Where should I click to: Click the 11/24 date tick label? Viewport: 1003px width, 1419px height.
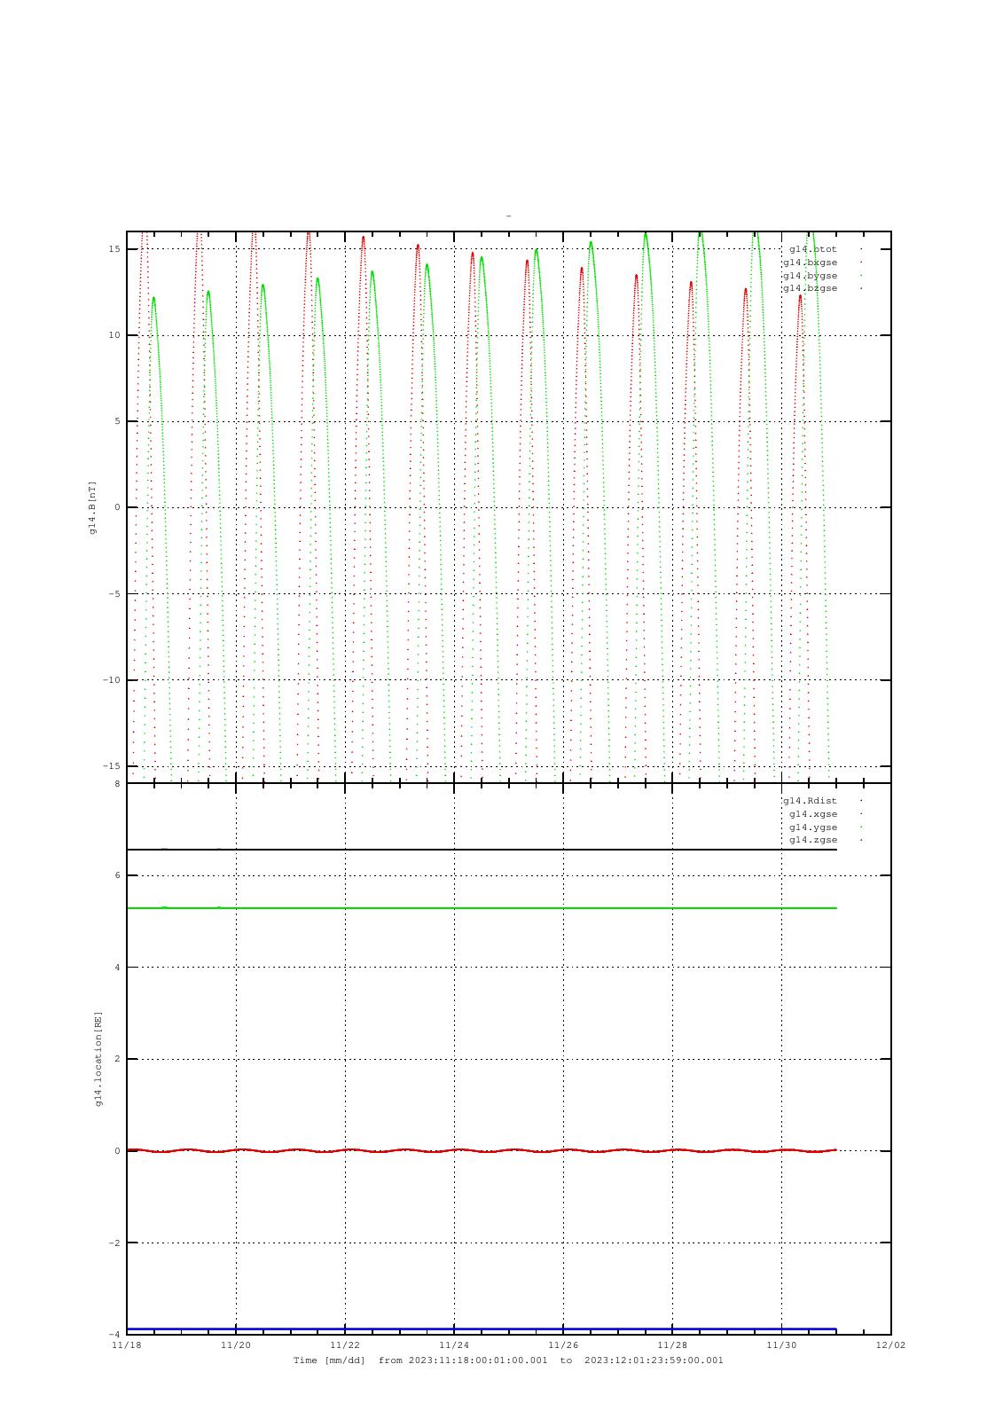point(454,1345)
